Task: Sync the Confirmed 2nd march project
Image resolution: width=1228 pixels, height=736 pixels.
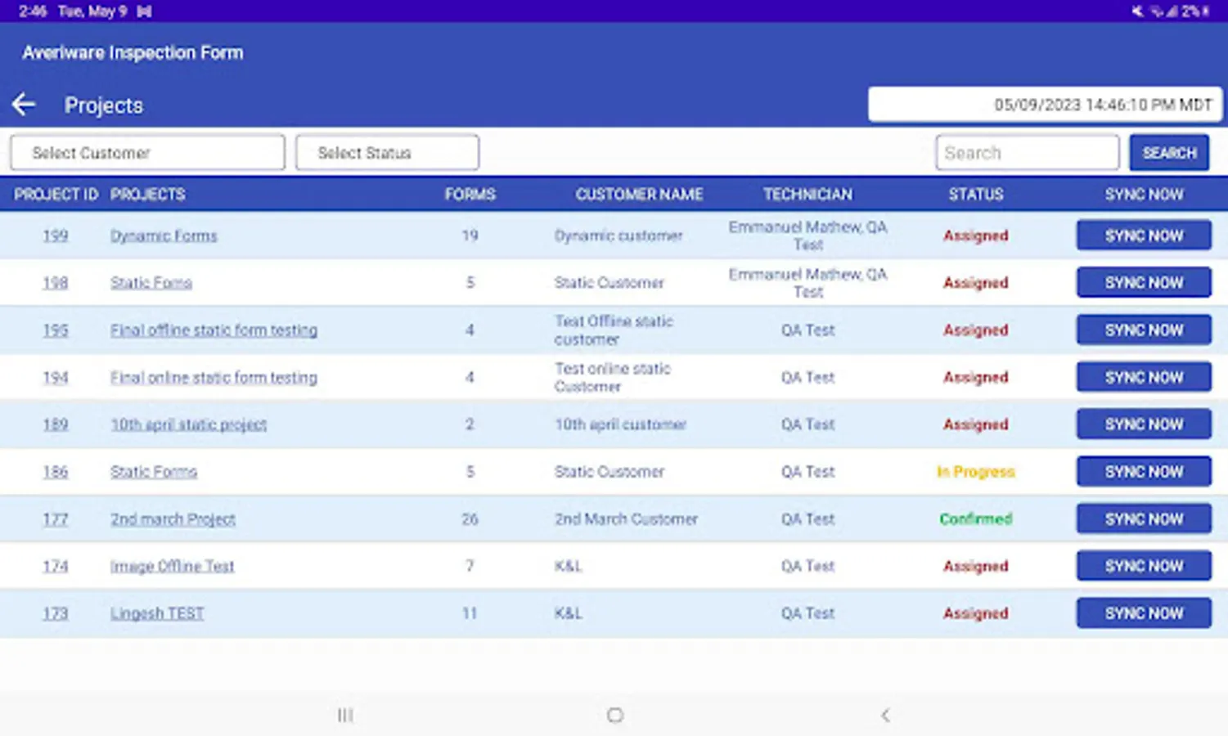Action: coord(1144,519)
